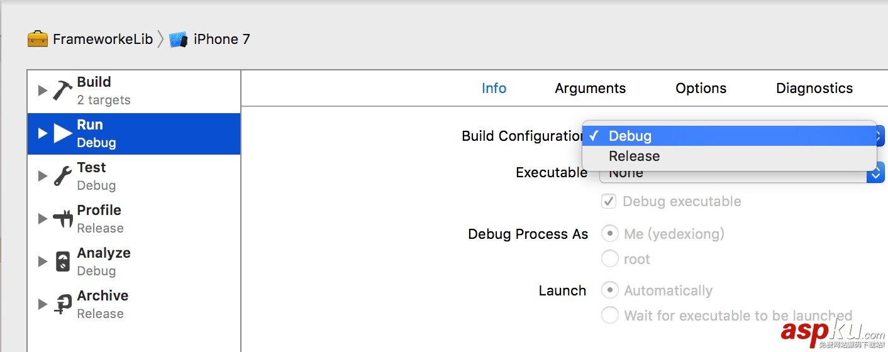Select the Options tab

(x=701, y=89)
